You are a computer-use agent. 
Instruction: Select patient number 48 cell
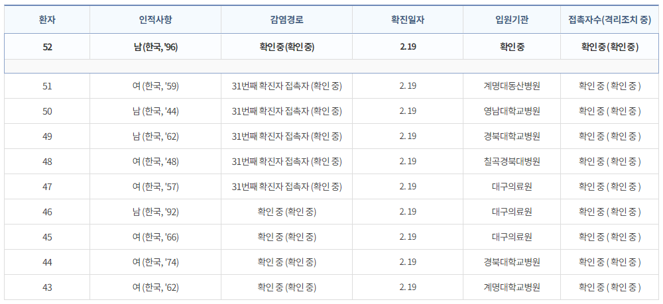(x=47, y=162)
